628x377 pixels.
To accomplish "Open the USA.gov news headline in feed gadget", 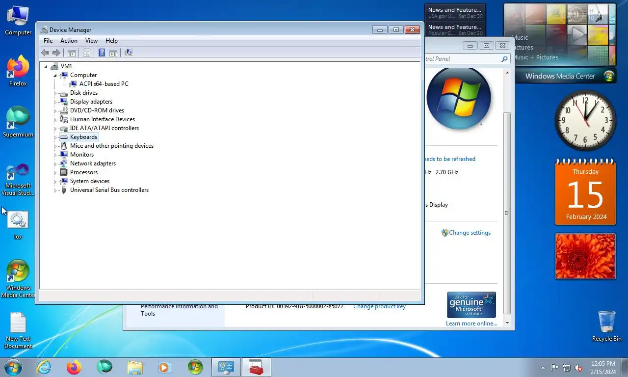I will click(455, 13).
